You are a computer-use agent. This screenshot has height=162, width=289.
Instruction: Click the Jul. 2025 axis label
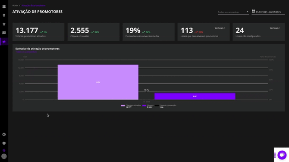146,102
